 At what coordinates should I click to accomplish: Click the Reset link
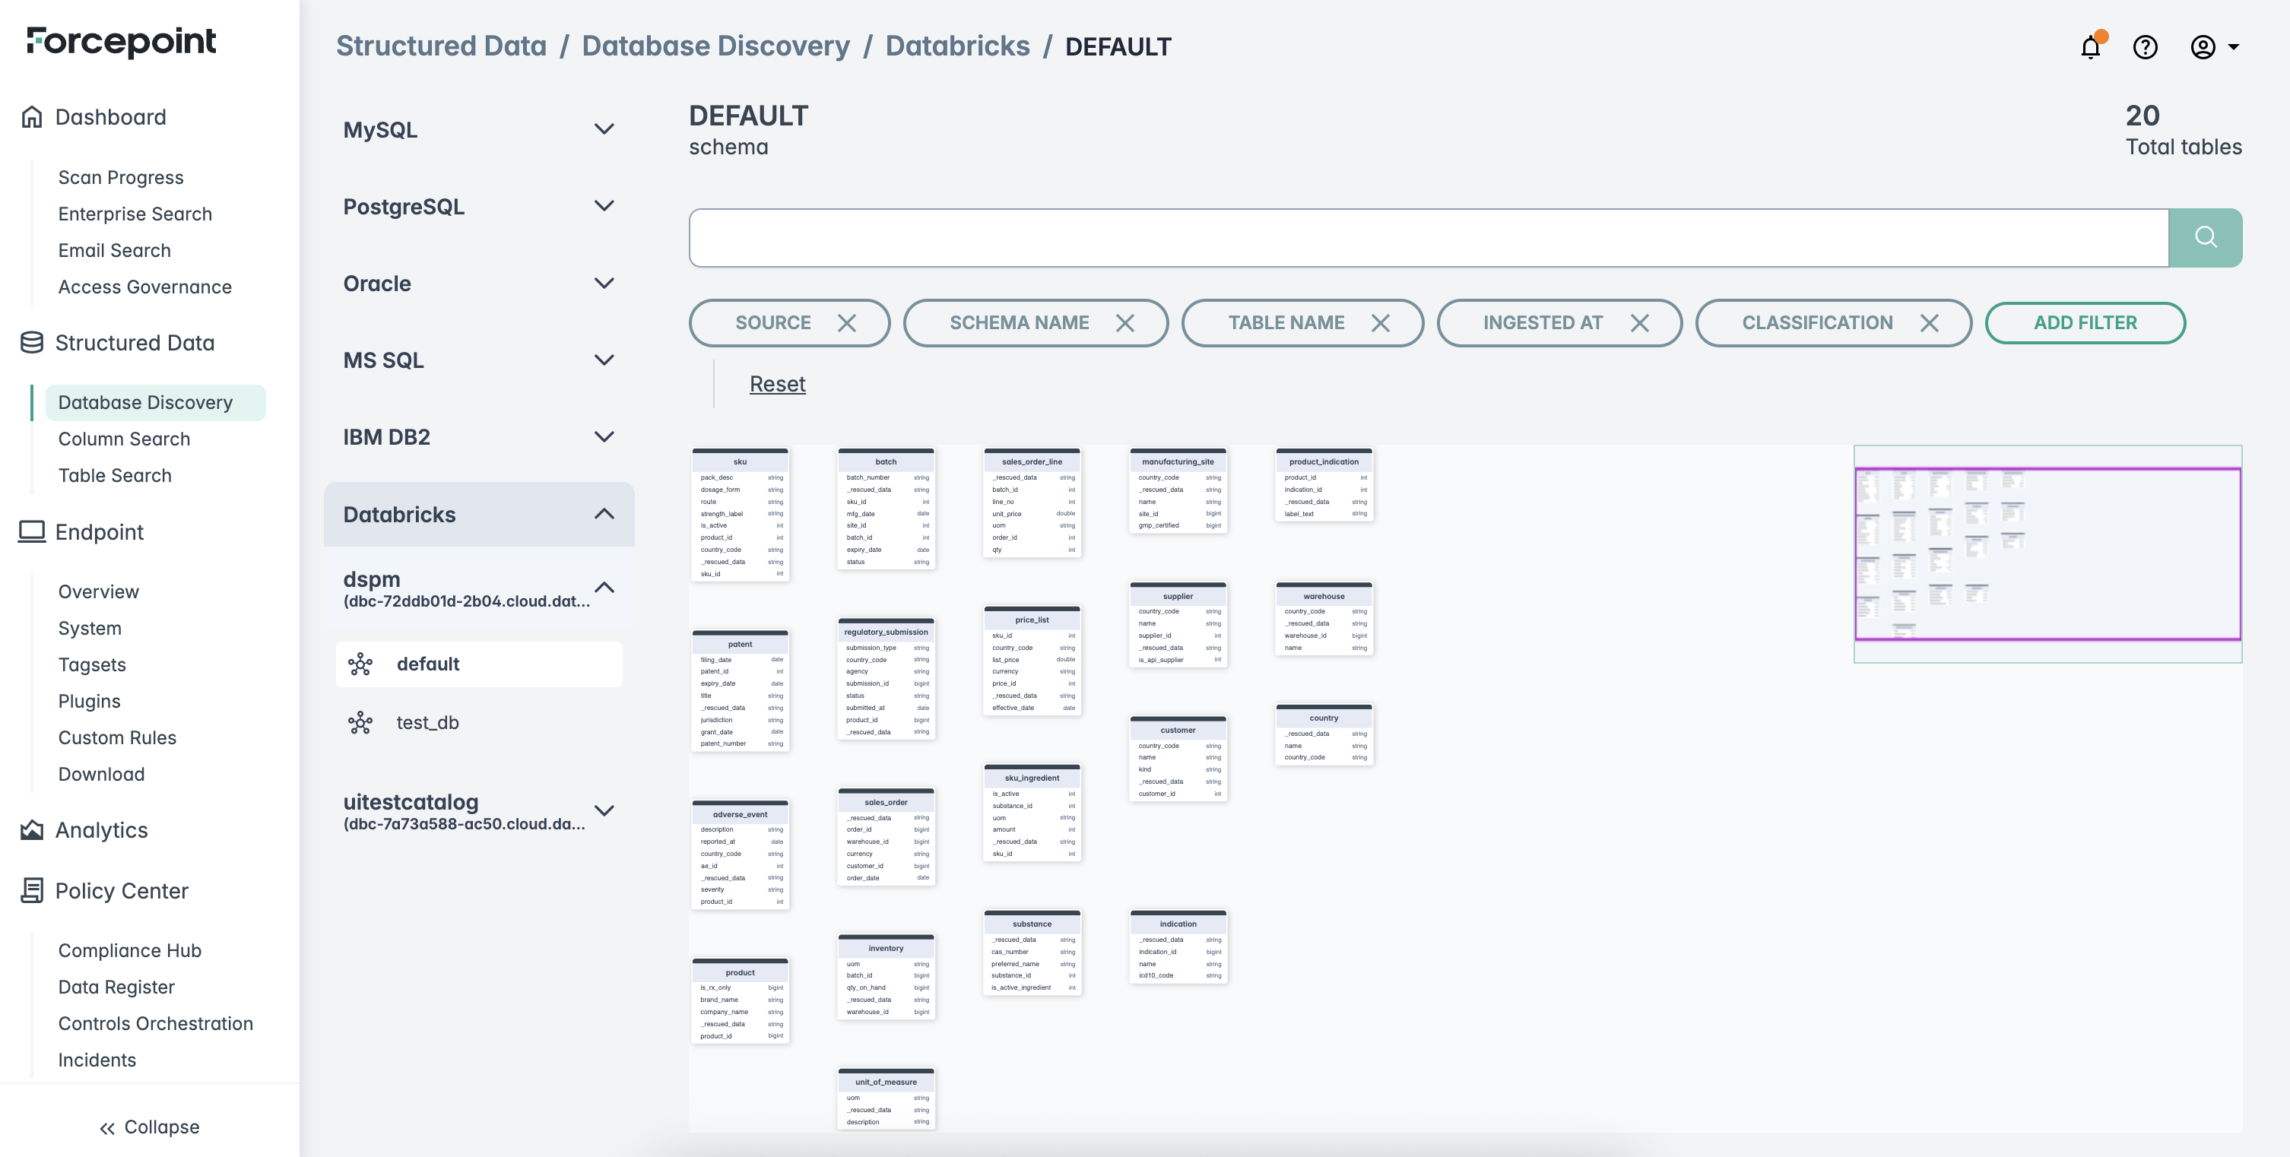(777, 384)
